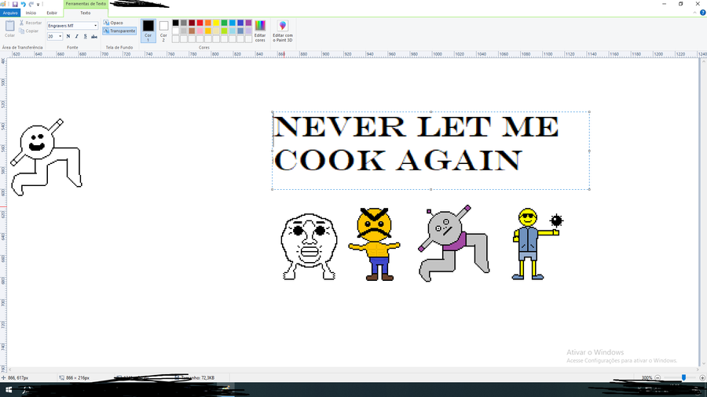Click the Windows Start button
The height and width of the screenshot is (397, 707).
[x=8, y=390]
